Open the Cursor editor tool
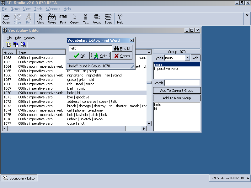 tap(74, 19)
